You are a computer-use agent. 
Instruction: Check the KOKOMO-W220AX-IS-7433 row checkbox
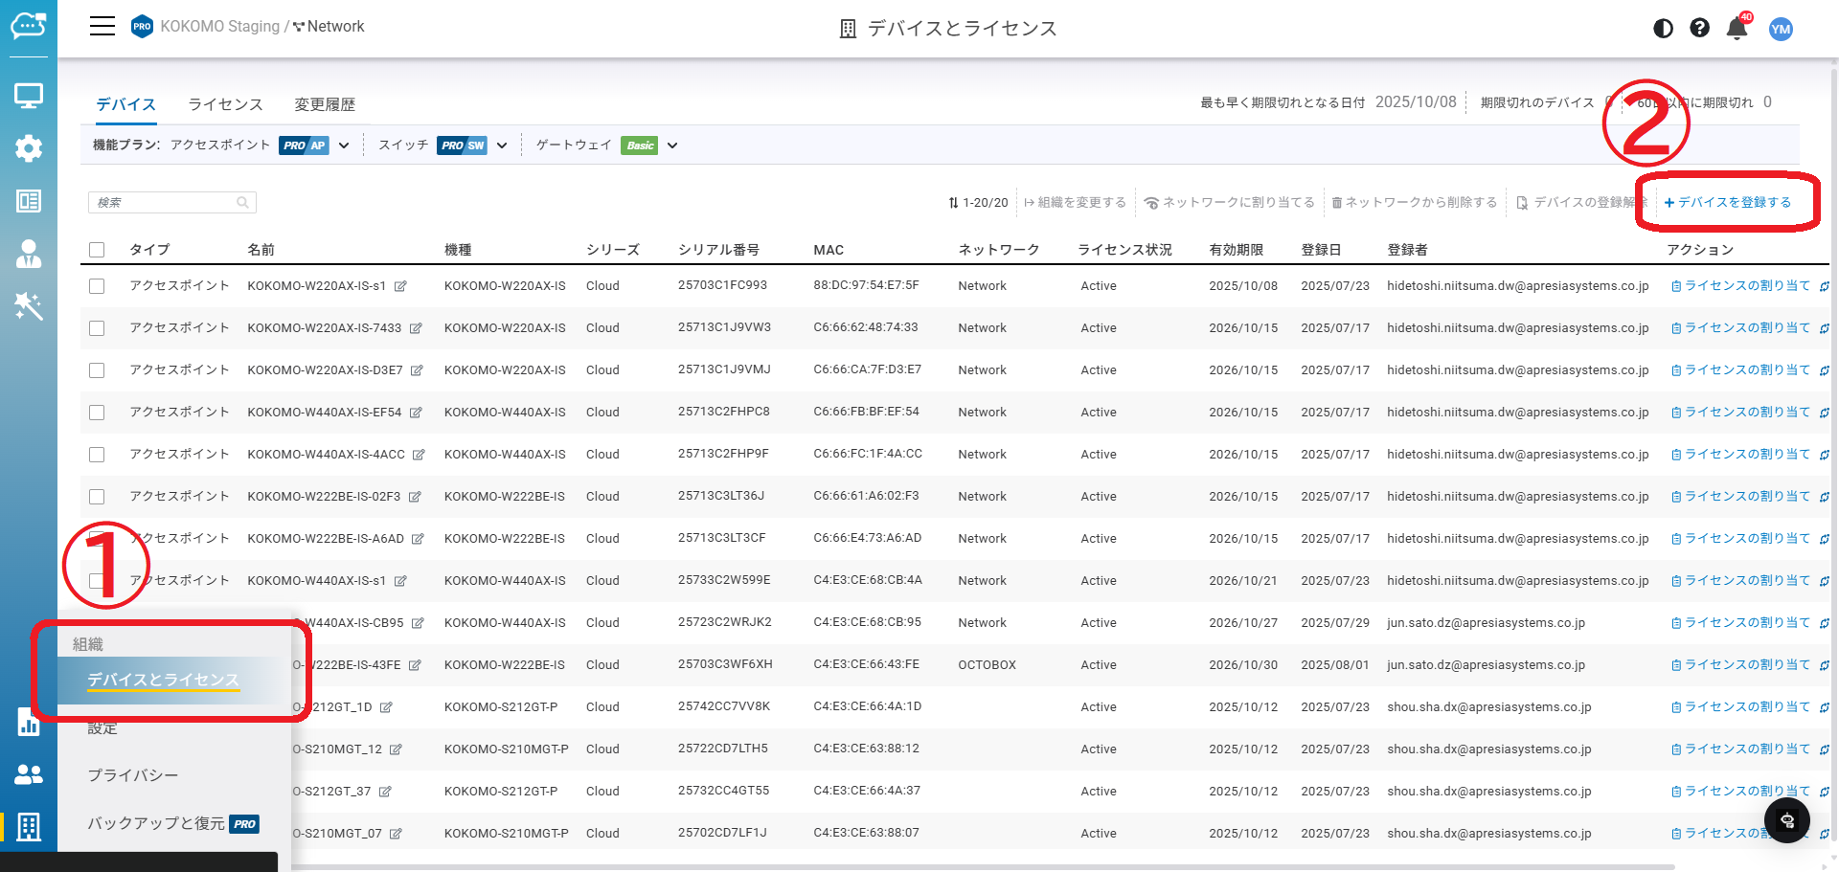point(97,328)
